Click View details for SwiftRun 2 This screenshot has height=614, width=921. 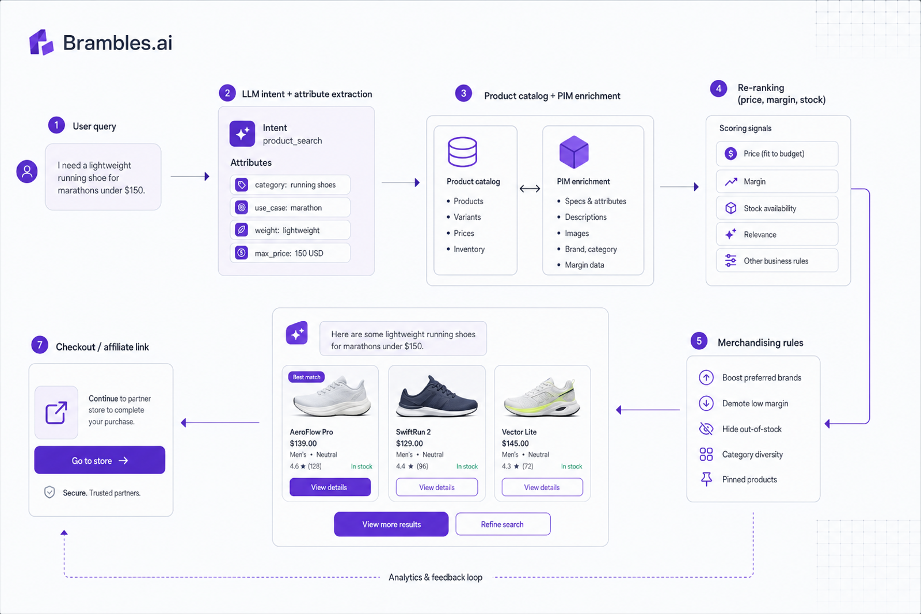437,487
